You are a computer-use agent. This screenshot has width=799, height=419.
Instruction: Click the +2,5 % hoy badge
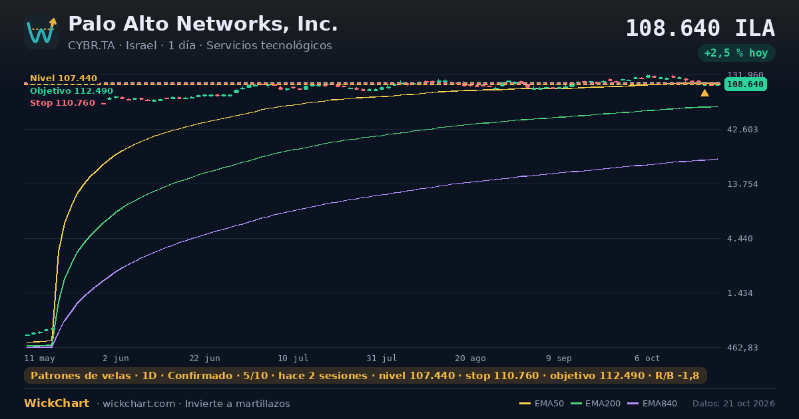pos(736,53)
